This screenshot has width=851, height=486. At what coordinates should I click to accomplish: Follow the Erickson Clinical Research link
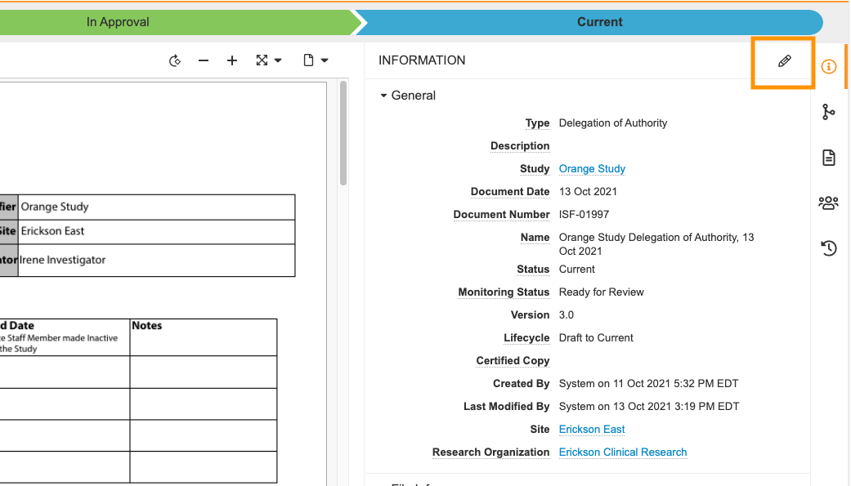[x=622, y=453]
